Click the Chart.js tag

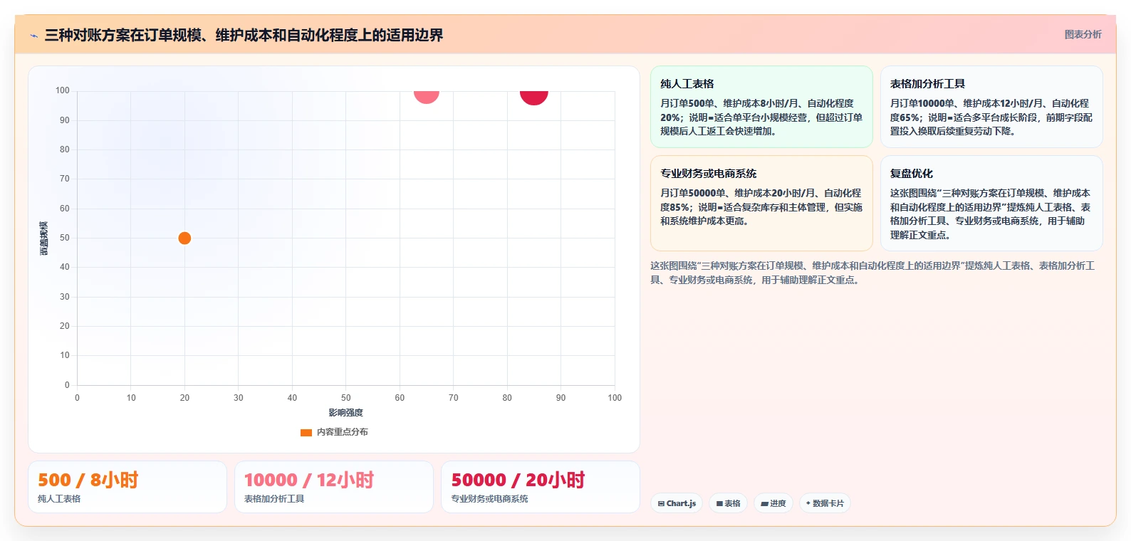pos(677,503)
